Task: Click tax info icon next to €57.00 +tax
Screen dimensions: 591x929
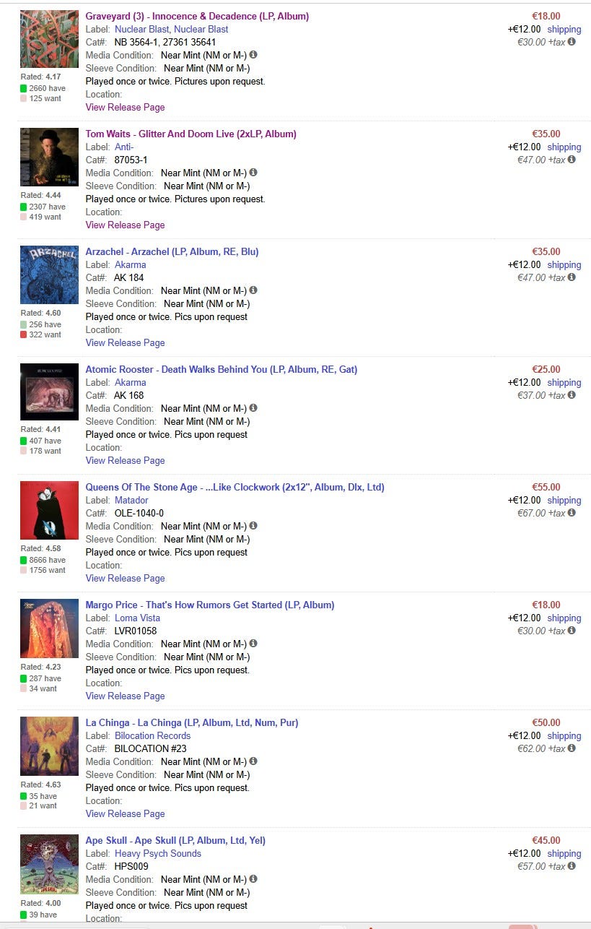Action: [x=572, y=866]
